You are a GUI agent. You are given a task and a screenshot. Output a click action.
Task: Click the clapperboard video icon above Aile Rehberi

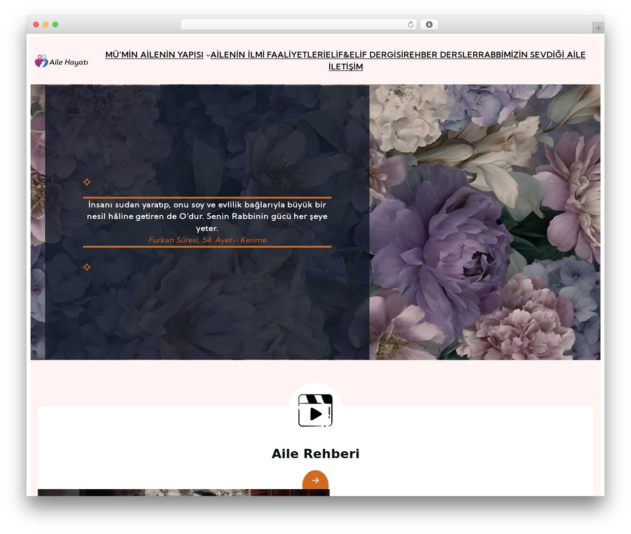pyautogui.click(x=315, y=410)
